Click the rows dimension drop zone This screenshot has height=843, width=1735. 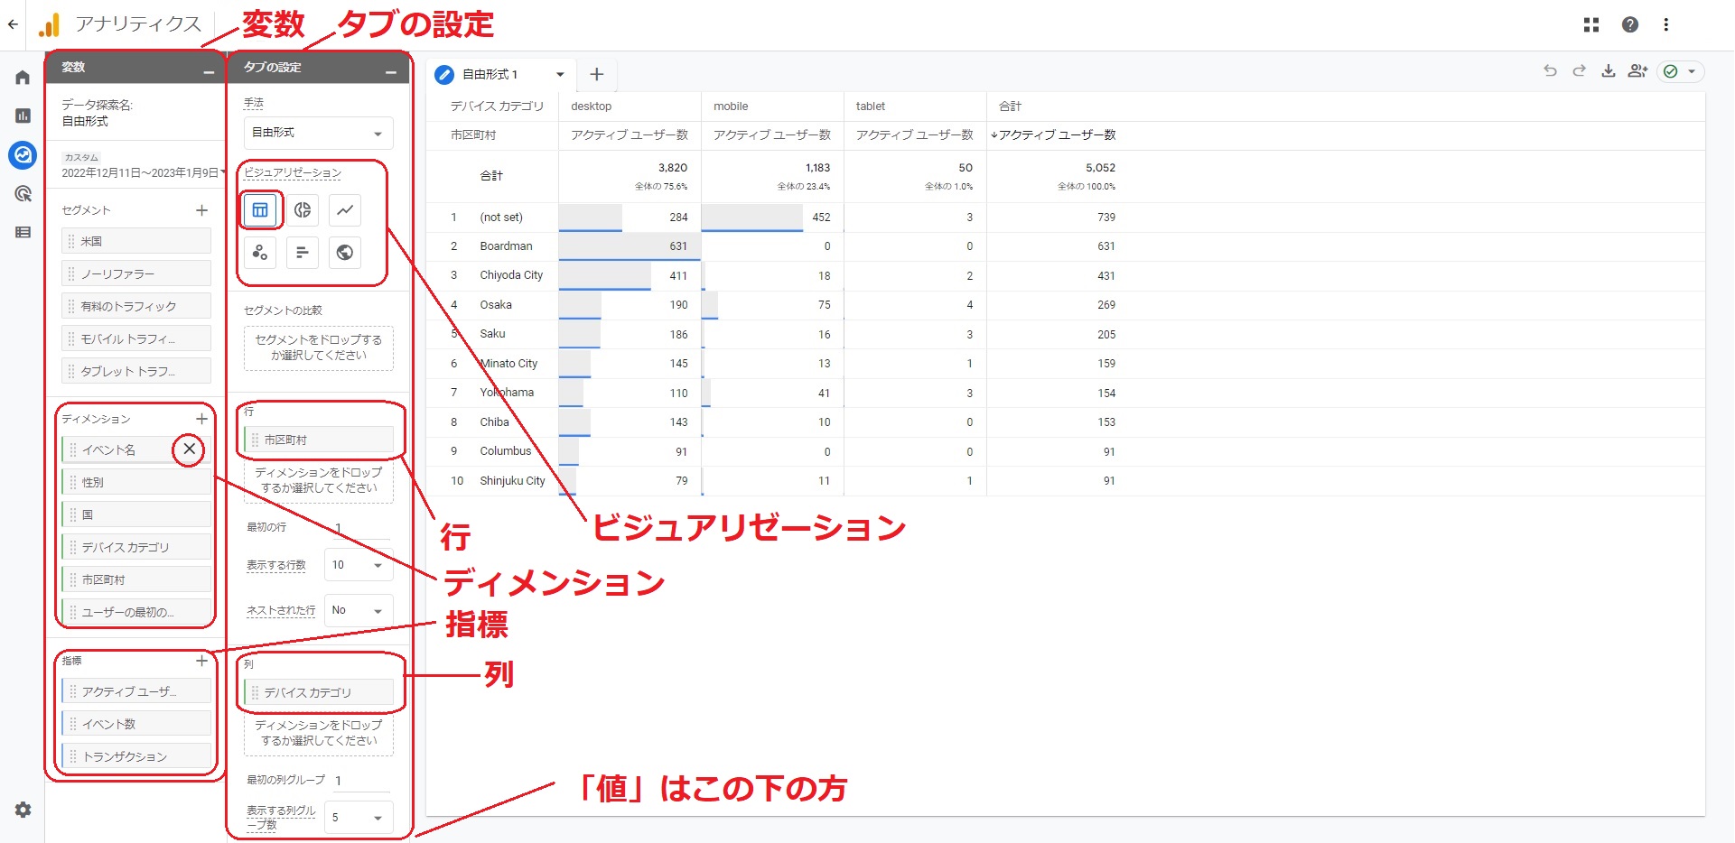[319, 481]
